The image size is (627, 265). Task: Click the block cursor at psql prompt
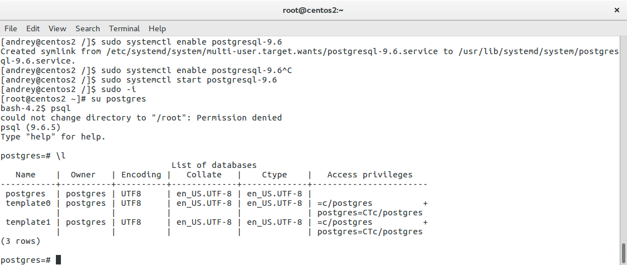click(58, 260)
